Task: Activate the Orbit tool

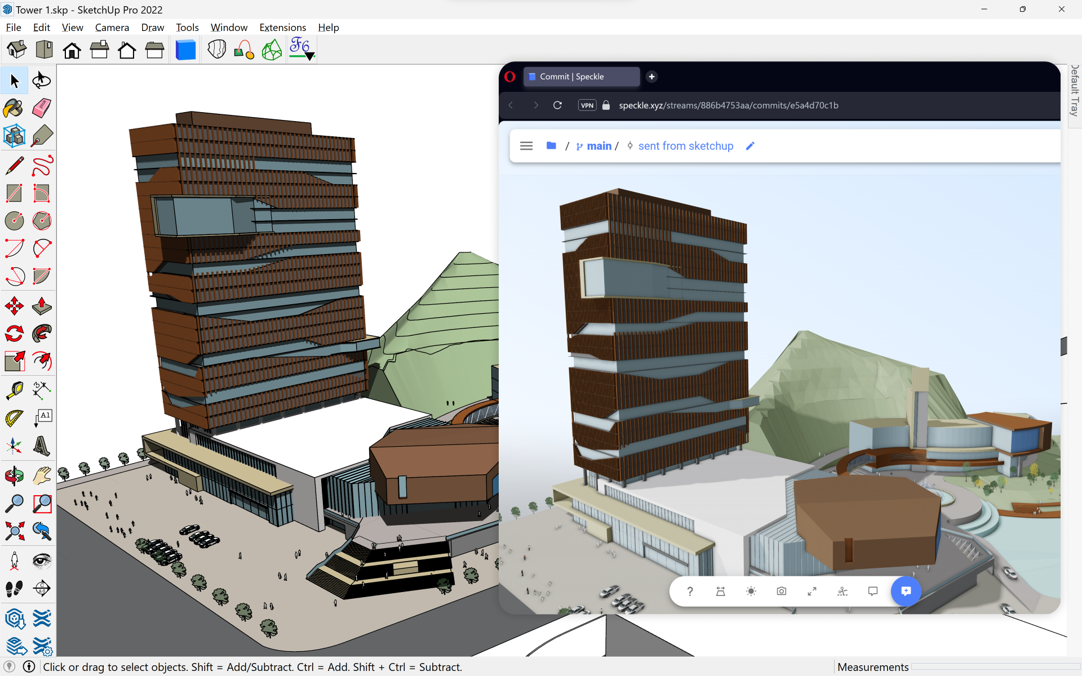Action: [x=14, y=475]
